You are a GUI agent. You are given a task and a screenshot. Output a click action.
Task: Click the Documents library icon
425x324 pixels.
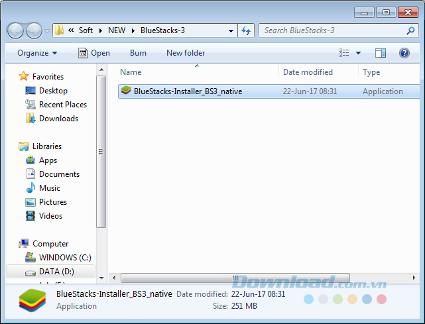30,174
